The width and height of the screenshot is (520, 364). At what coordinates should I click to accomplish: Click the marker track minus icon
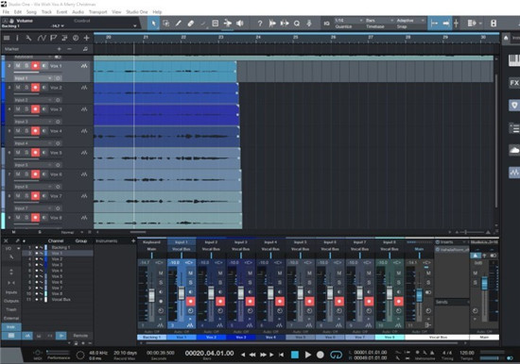click(x=69, y=49)
